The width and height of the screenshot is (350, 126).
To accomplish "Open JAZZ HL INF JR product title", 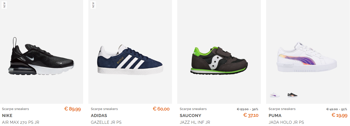I will [x=195, y=122].
